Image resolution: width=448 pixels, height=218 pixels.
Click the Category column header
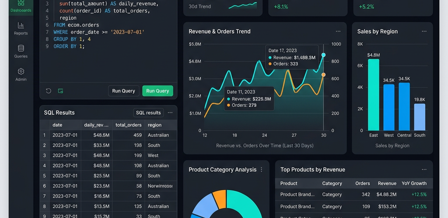332,183
